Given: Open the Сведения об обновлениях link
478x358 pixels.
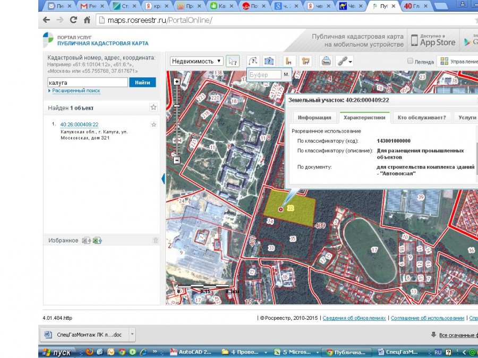Looking at the screenshot, I should [x=354, y=318].
